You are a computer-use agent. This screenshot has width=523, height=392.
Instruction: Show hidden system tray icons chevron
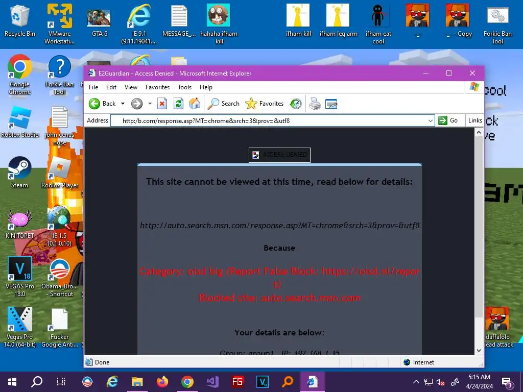coord(416,382)
